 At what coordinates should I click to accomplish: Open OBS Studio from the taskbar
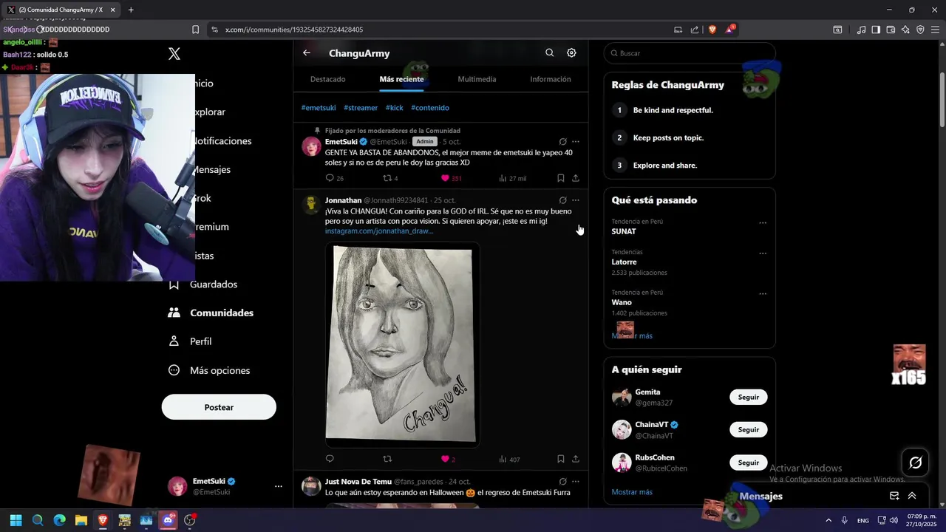coord(189,520)
